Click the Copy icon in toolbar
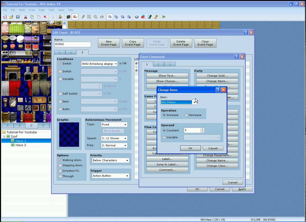This screenshot has height=222, width=306. pyautogui.click(x=32, y=17)
